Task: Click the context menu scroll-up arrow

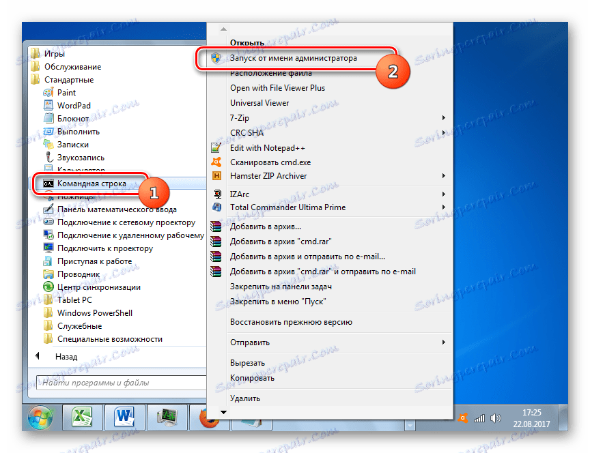Action: 223,29
